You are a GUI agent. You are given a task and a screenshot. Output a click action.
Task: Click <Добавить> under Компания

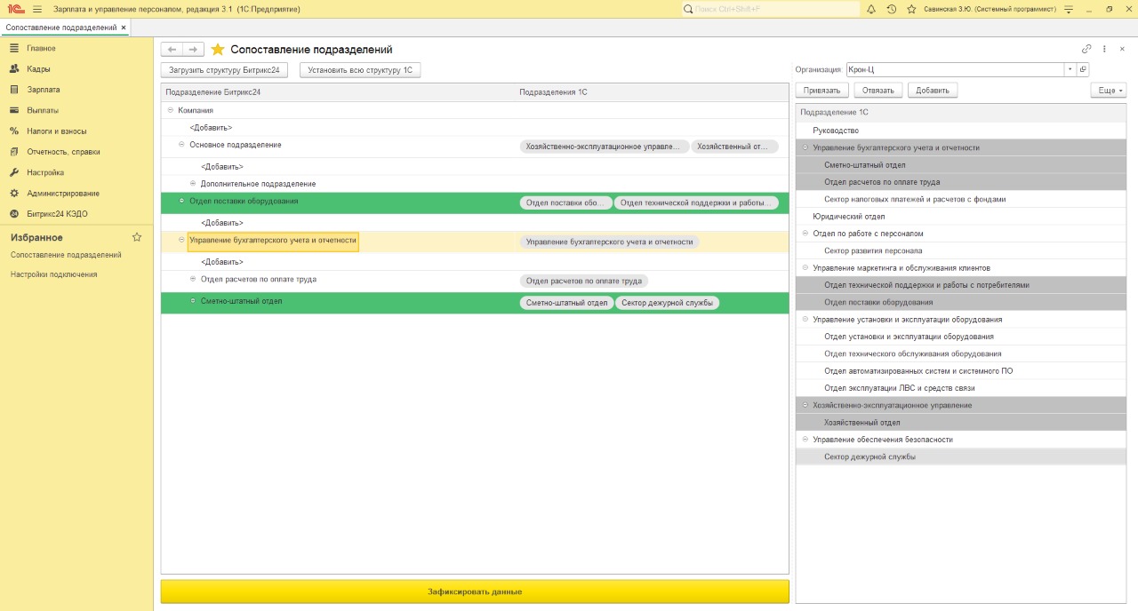click(x=211, y=128)
